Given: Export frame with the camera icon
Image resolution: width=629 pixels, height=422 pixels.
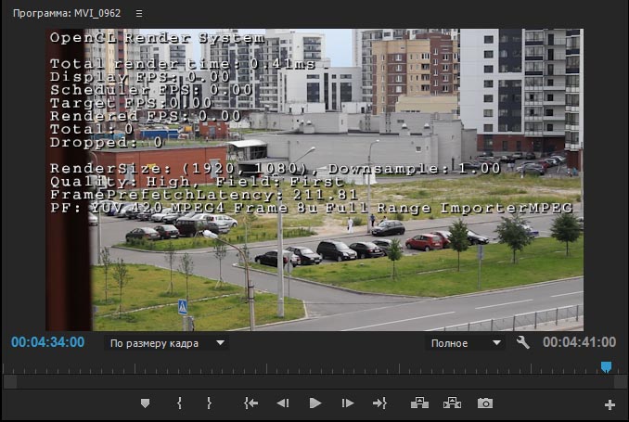Looking at the screenshot, I should coord(484,403).
